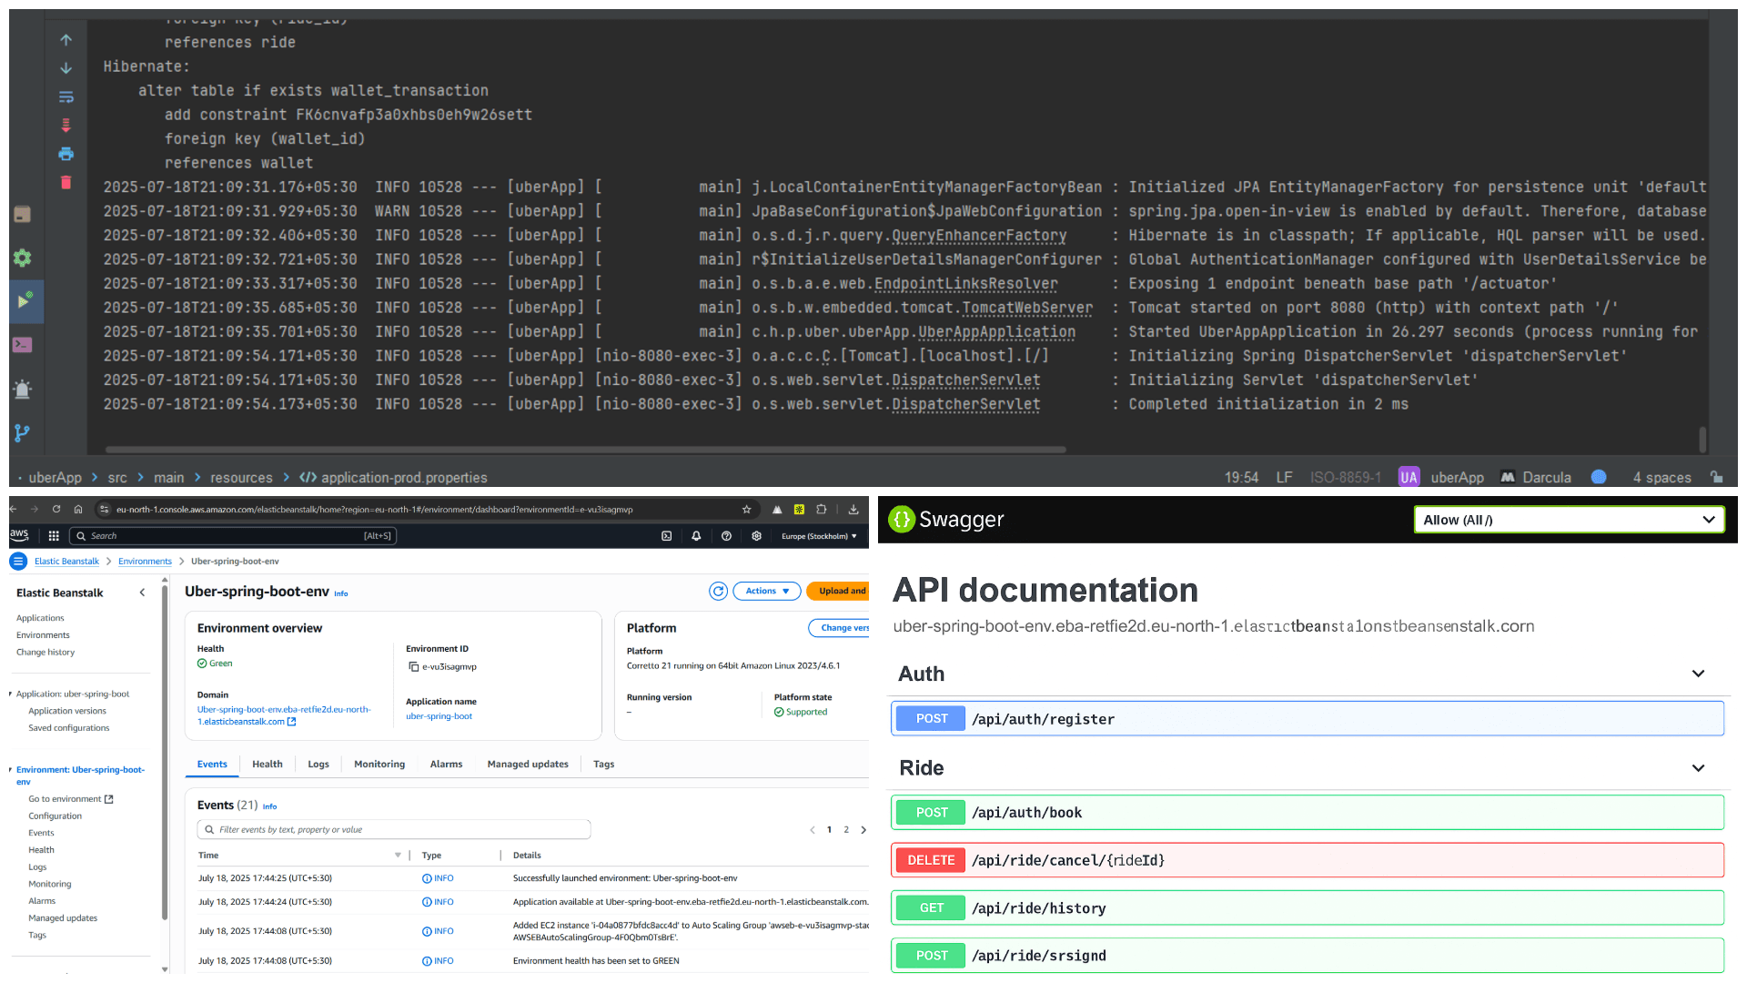1747x983 pixels.
Task: Switch to the Health tab
Action: [267, 765]
